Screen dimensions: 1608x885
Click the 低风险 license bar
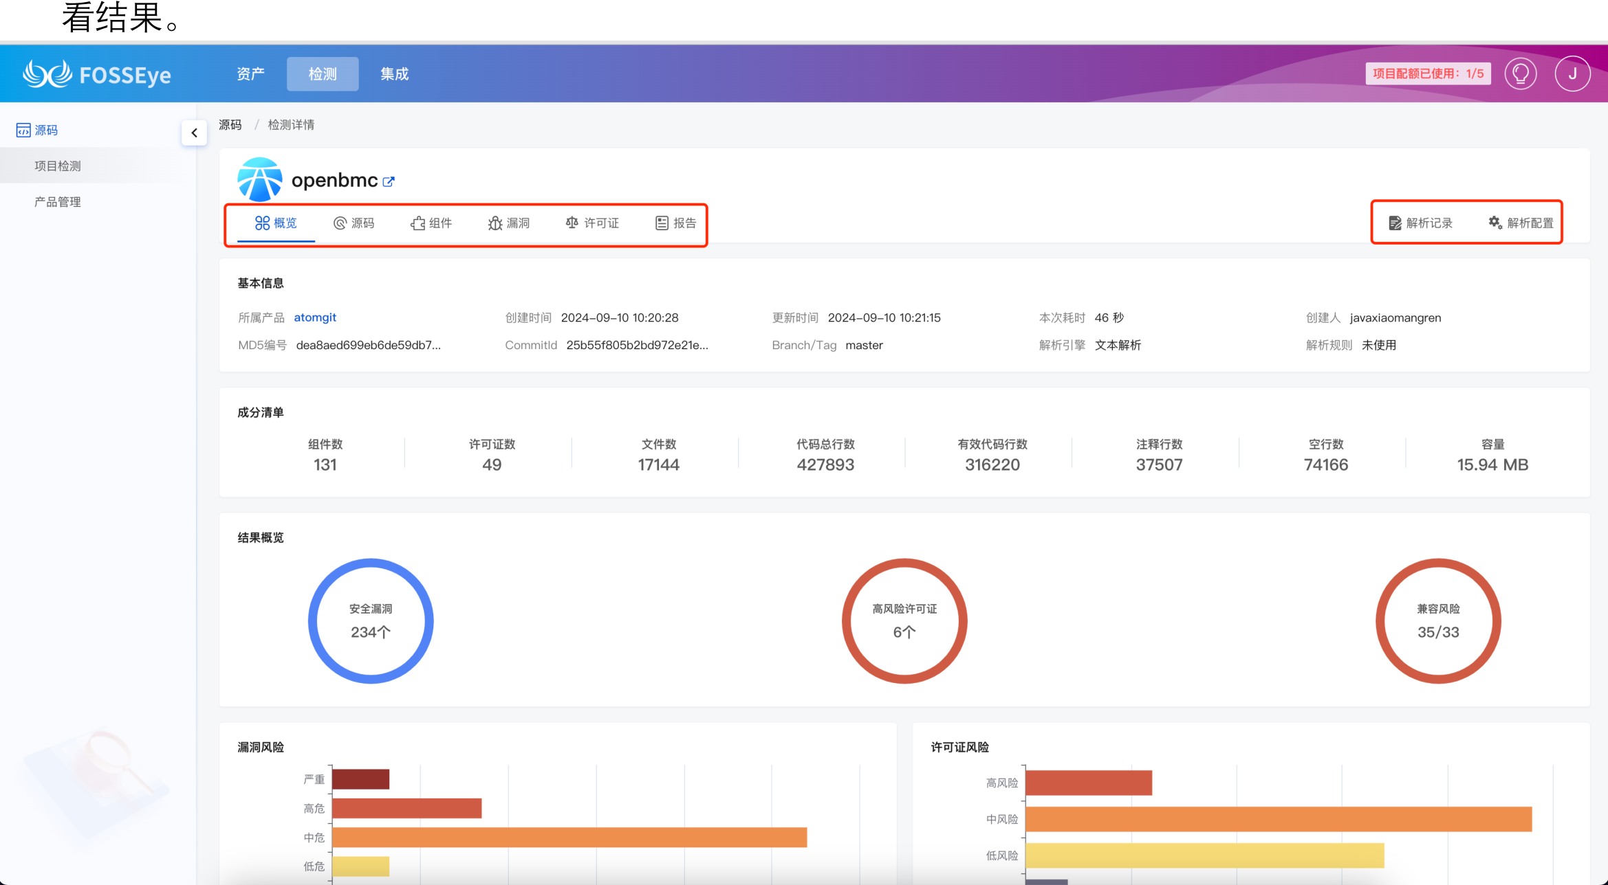1204,855
